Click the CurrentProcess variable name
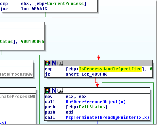 65,4
